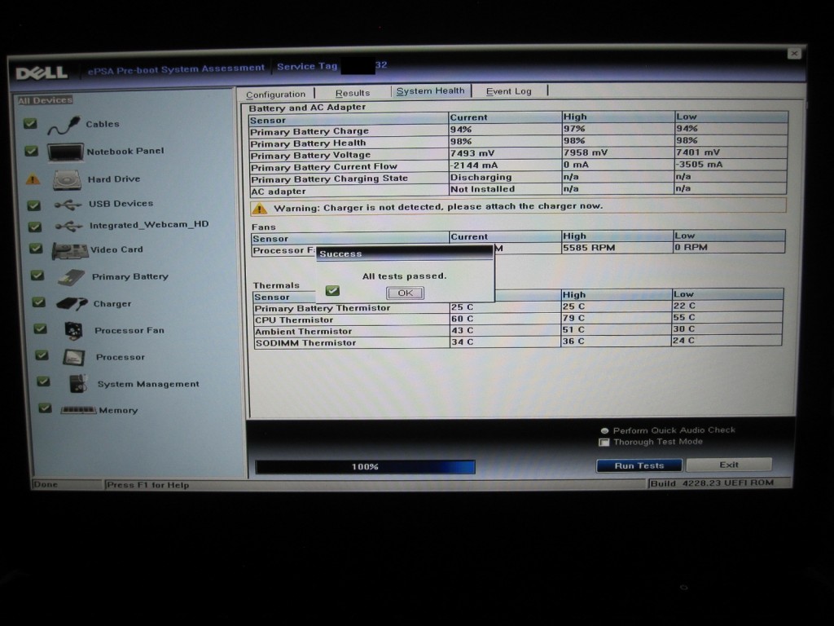
Task: Click the Hard Drive disk icon
Action: pyautogui.click(x=67, y=180)
